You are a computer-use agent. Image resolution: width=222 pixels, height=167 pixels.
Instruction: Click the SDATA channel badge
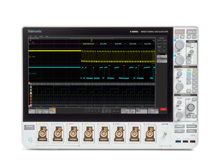[x=30, y=73]
